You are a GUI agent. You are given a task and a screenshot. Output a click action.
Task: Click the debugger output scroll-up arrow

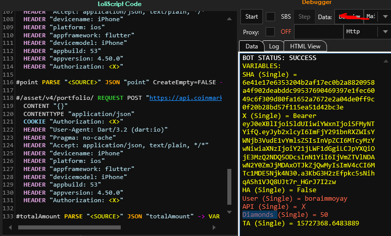385,61
